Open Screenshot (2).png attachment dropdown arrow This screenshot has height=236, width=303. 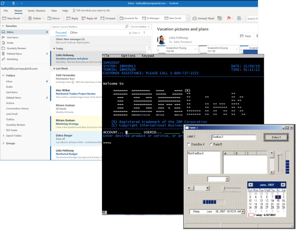pos(236,49)
